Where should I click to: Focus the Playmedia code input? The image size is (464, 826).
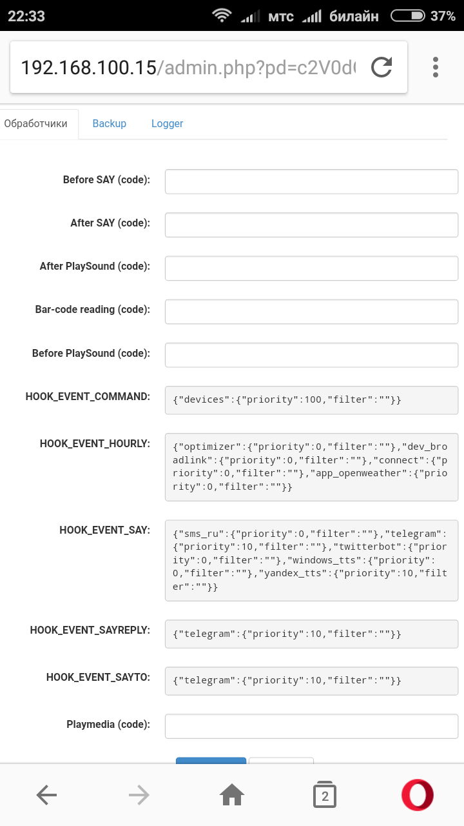click(311, 725)
